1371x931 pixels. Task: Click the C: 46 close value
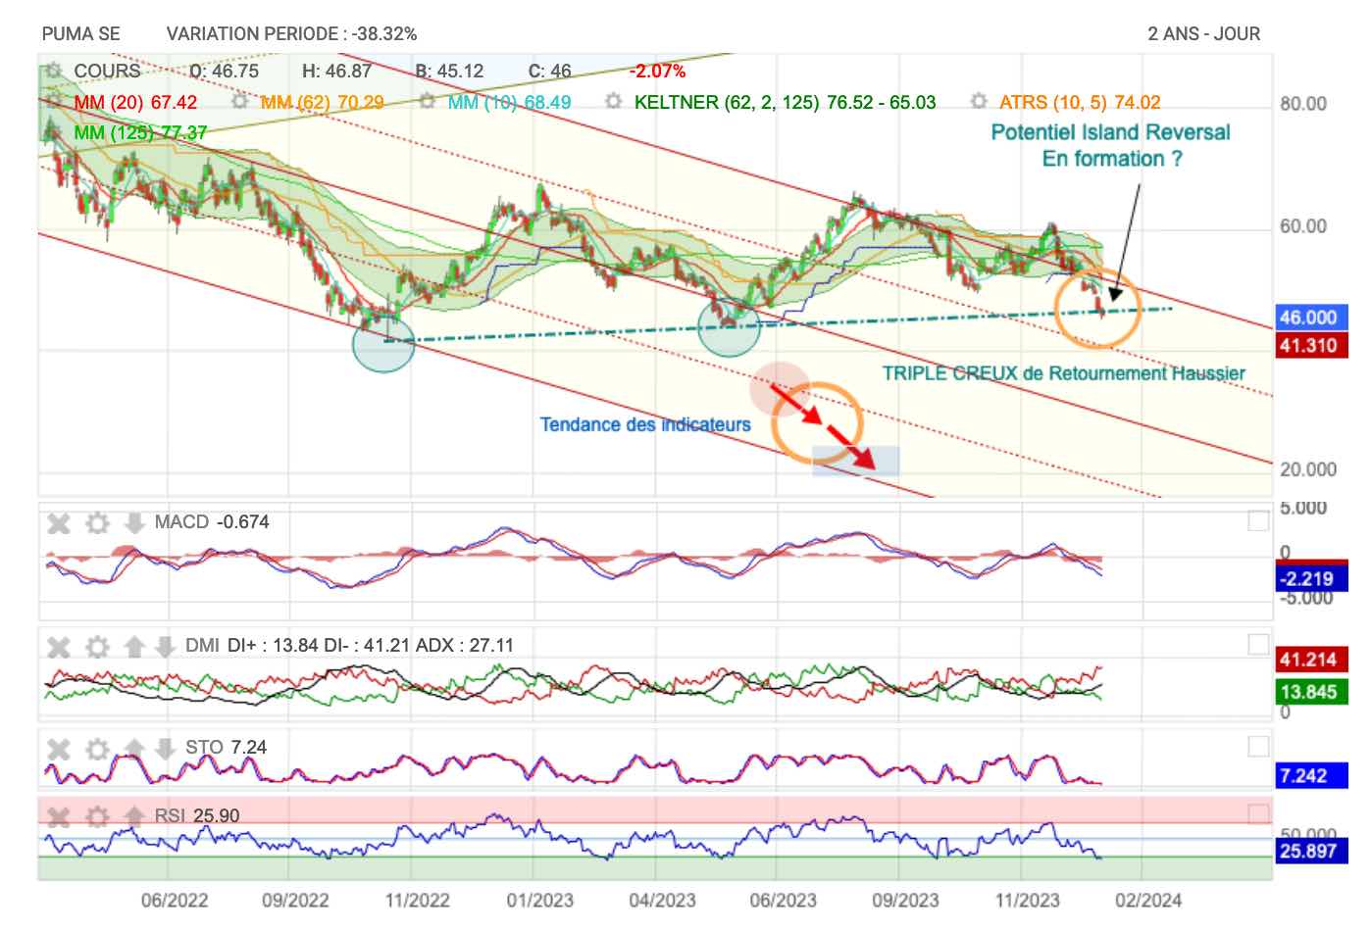pos(549,71)
